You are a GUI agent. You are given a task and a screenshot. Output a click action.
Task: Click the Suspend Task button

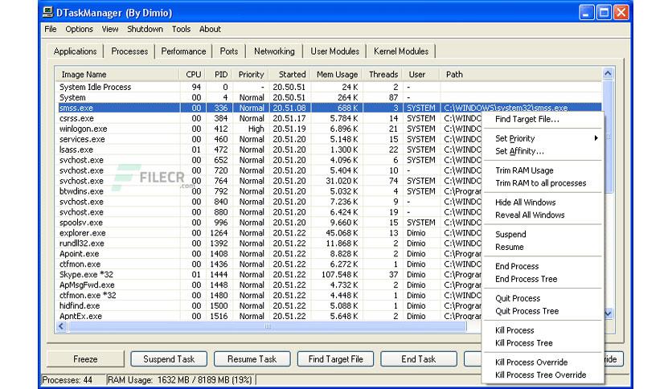coord(169,359)
